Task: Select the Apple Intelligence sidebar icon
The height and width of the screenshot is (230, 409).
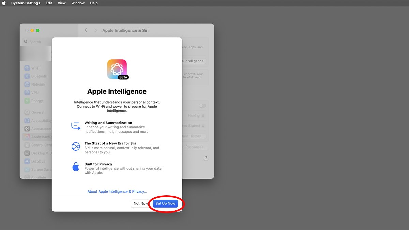Action: pos(27,137)
